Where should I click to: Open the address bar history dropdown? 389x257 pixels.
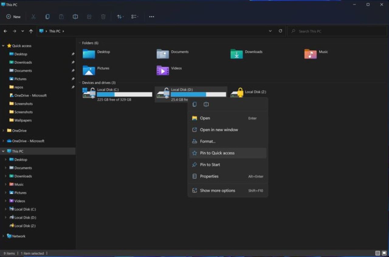[270, 31]
